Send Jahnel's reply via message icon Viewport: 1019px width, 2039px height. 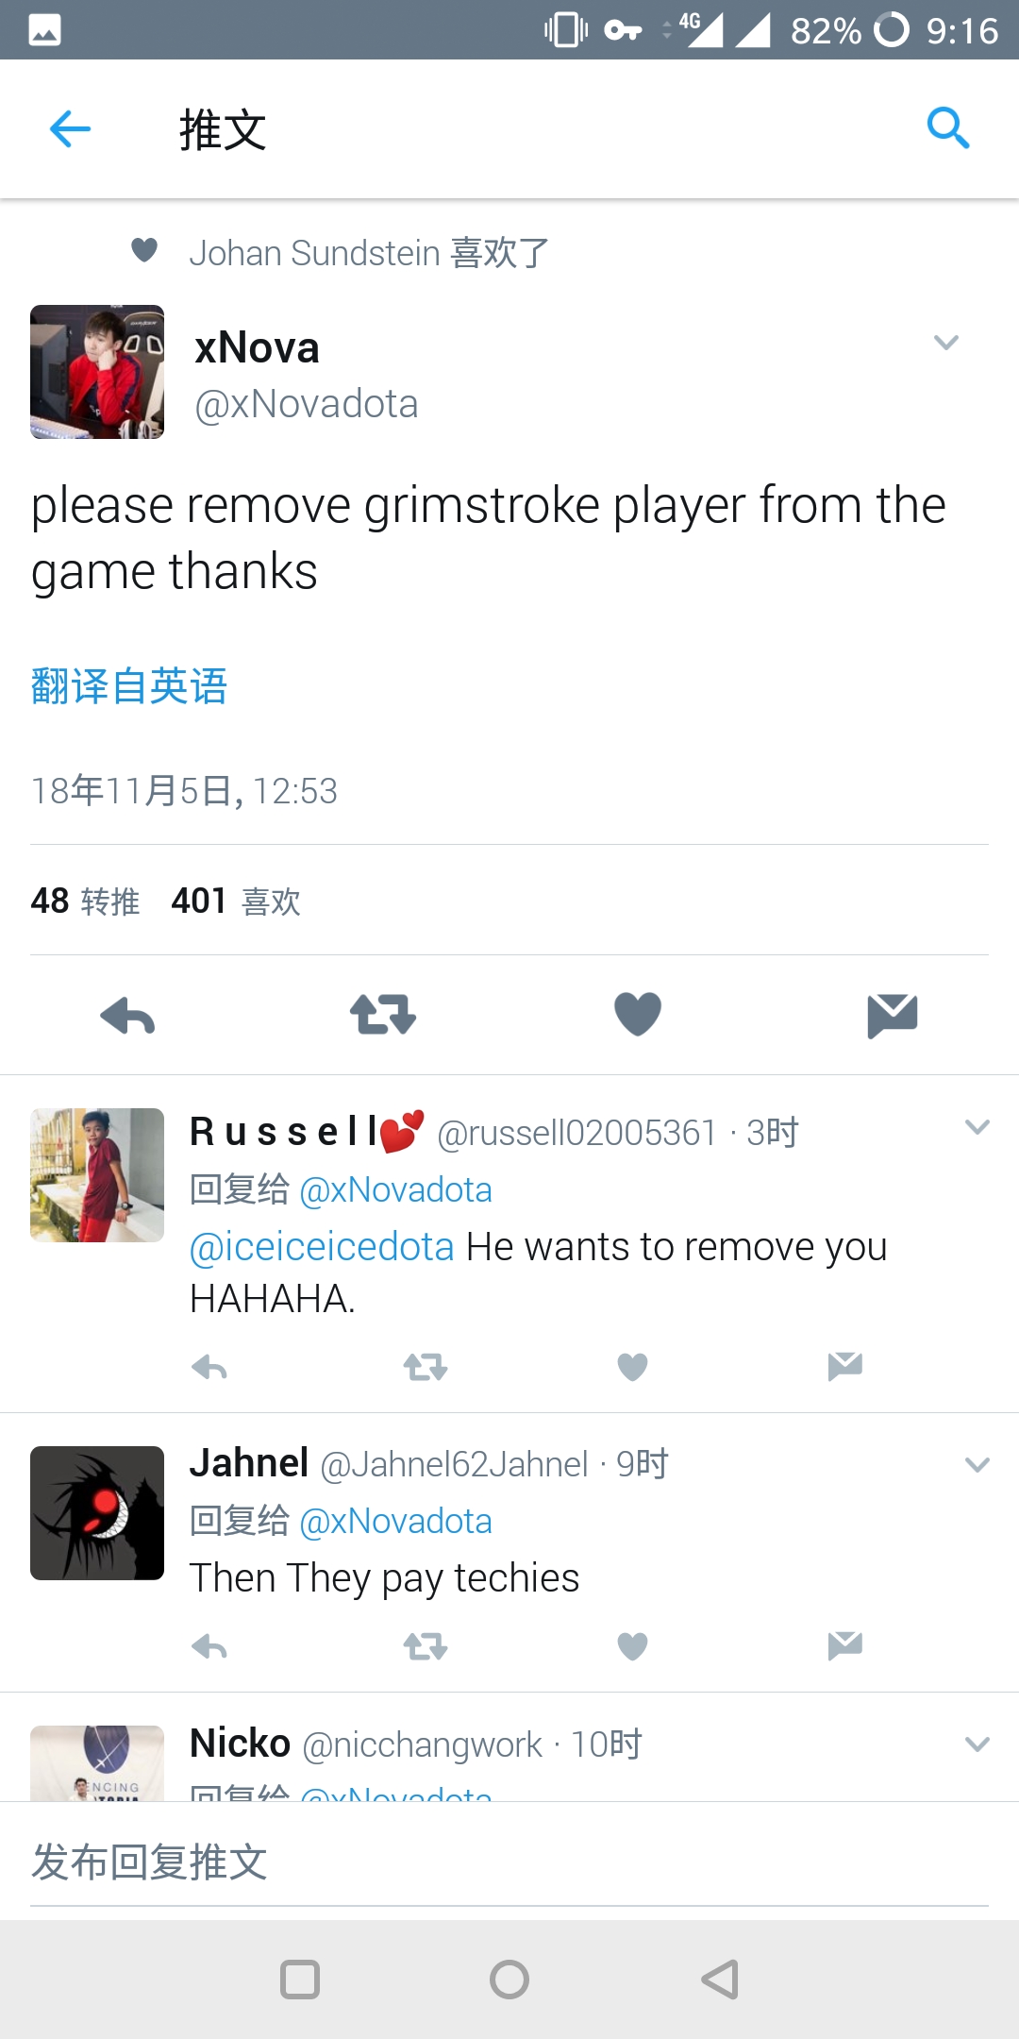click(844, 1645)
